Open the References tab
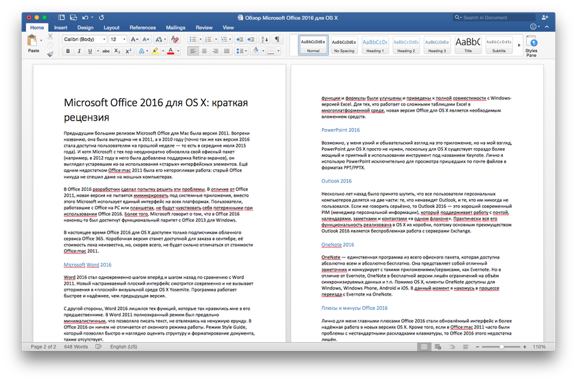This screenshot has height=382, width=577. (x=143, y=27)
